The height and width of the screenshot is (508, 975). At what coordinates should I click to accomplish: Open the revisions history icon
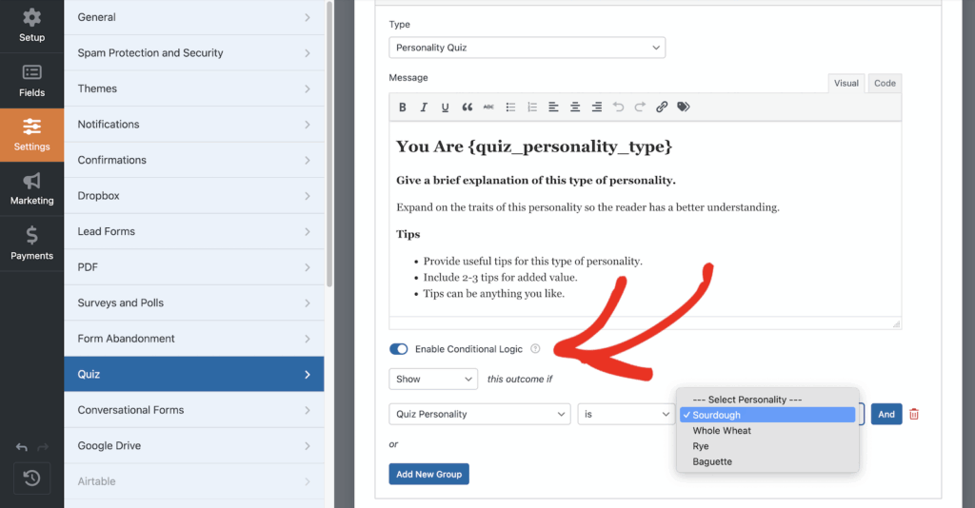pyautogui.click(x=31, y=479)
